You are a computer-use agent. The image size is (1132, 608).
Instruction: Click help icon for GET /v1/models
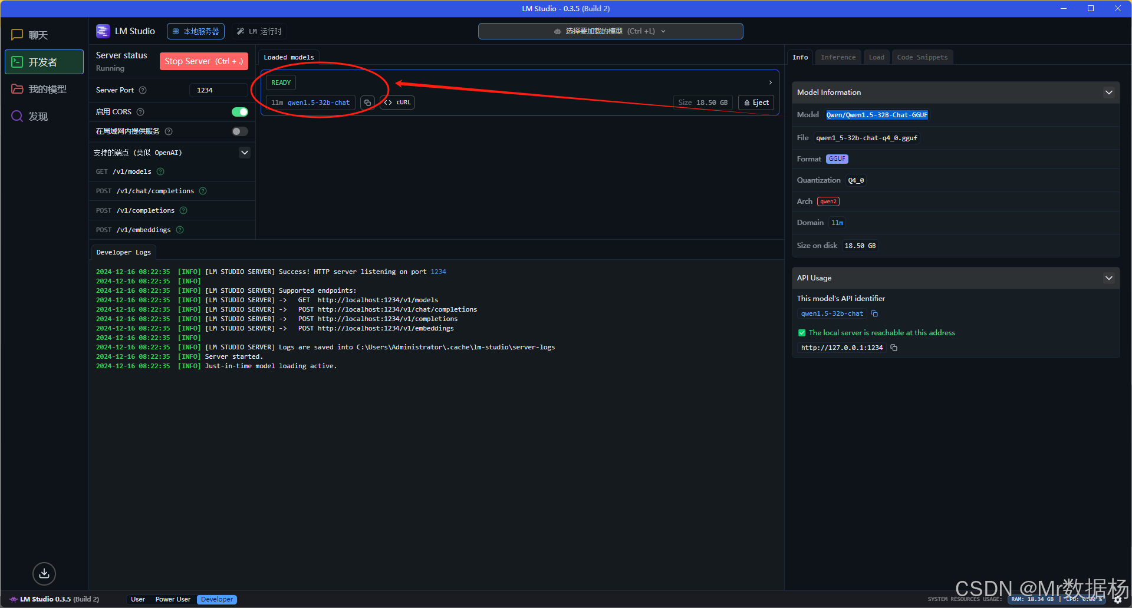[x=160, y=171]
